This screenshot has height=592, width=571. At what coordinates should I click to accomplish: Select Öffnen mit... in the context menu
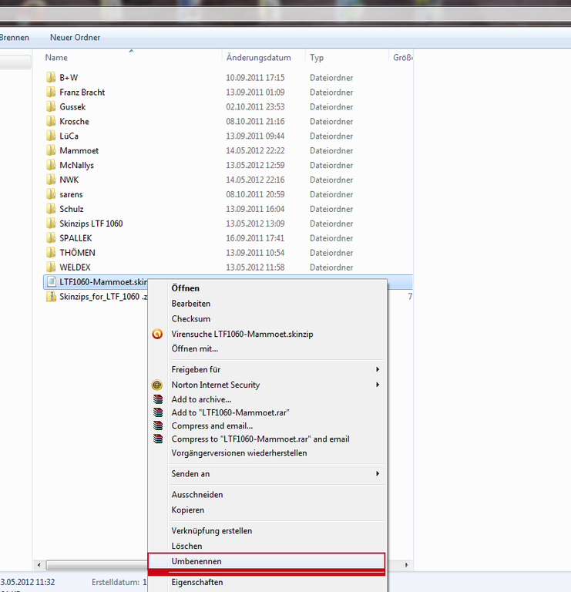(195, 348)
